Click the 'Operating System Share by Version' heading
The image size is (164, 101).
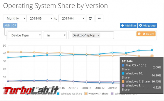pos(56,6)
